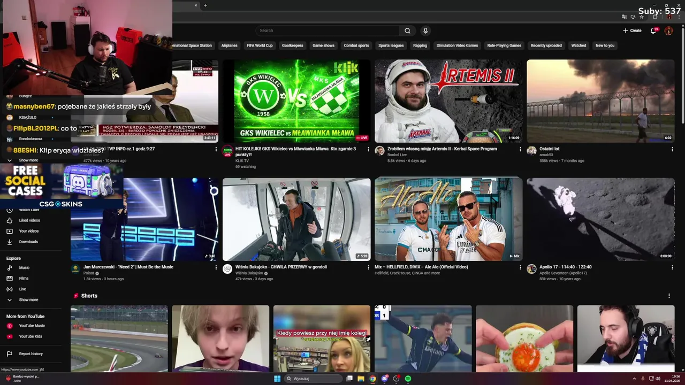Screen dimensions: 685x385
Task: Click the KLIK TV channel avatar
Action: pyautogui.click(x=227, y=151)
